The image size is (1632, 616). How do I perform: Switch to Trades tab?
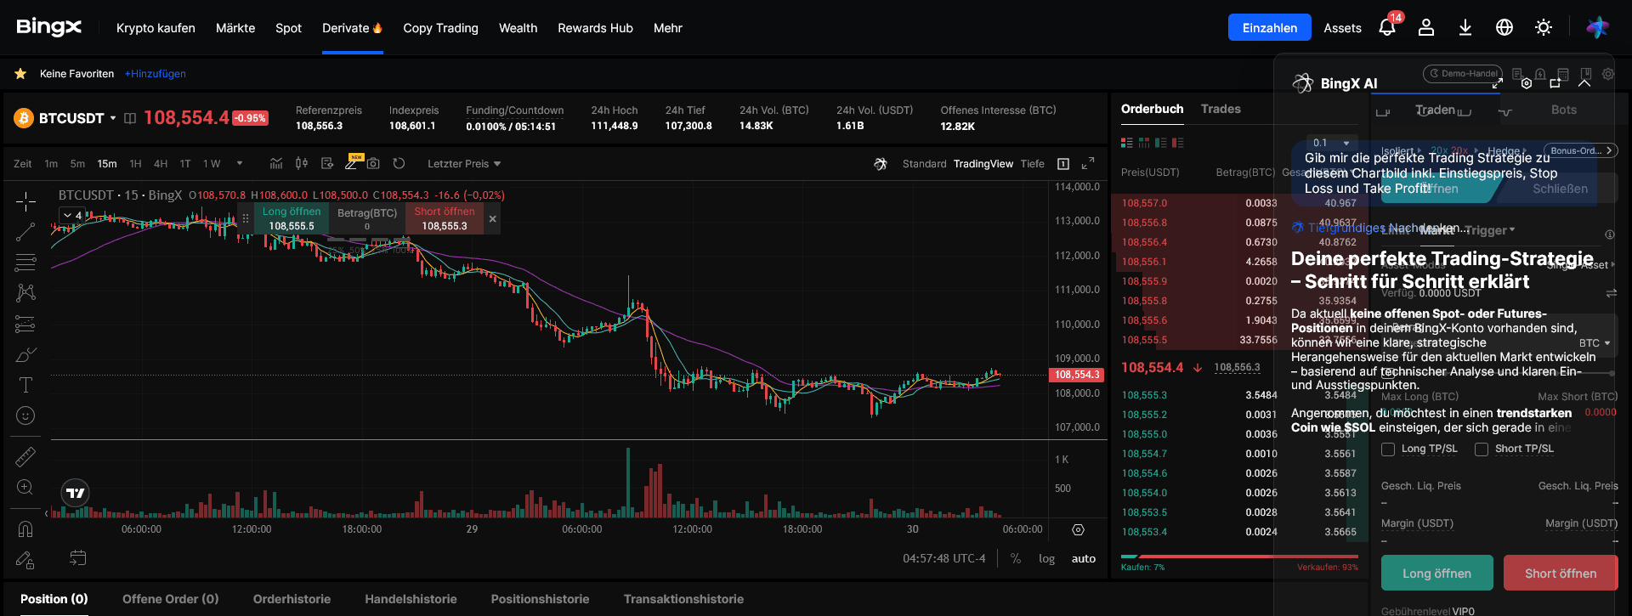[1221, 109]
